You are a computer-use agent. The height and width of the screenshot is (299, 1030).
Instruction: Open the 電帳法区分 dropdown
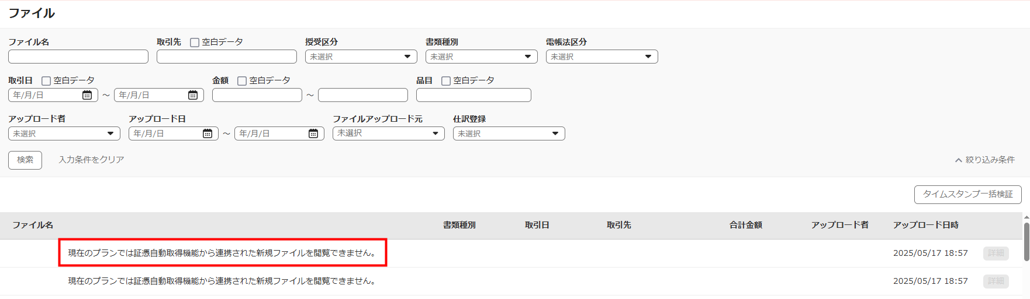tap(602, 57)
